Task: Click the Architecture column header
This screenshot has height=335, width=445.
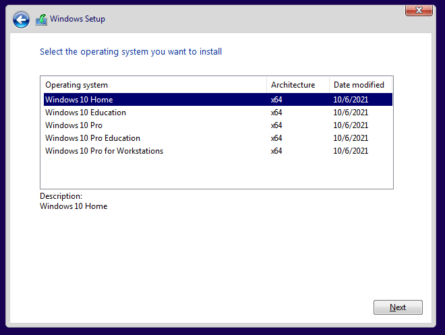Action: pyautogui.click(x=298, y=85)
